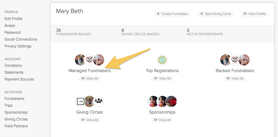This screenshot has height=137, width=278.
Task: Click the Need Africa heart avatar under Managed Fundraisers
Action: (89, 60)
